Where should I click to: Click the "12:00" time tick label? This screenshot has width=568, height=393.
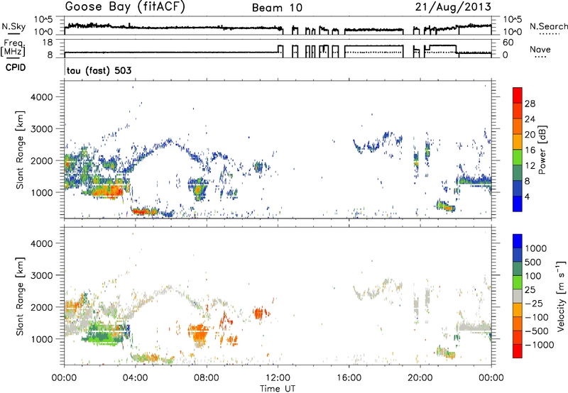pyautogui.click(x=278, y=378)
